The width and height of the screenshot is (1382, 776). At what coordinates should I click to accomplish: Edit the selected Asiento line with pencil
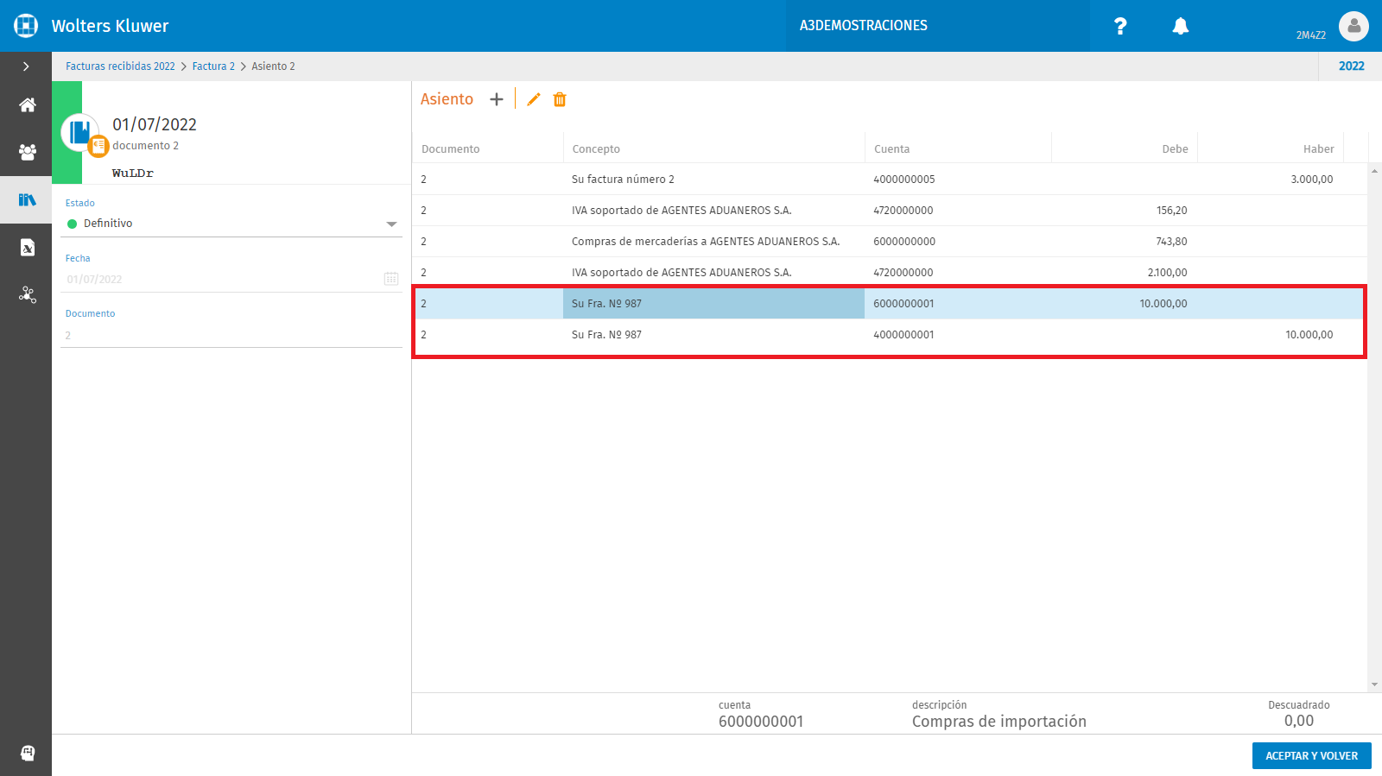(534, 99)
